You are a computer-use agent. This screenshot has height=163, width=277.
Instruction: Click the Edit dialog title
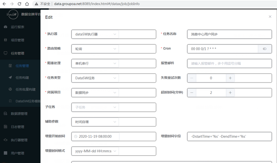(49, 17)
